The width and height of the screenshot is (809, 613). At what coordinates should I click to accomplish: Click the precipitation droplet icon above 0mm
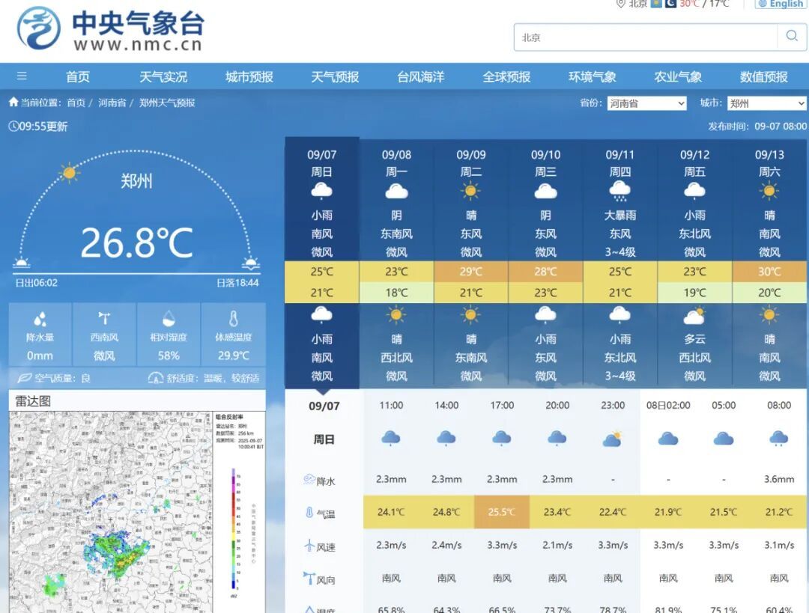[x=40, y=317]
